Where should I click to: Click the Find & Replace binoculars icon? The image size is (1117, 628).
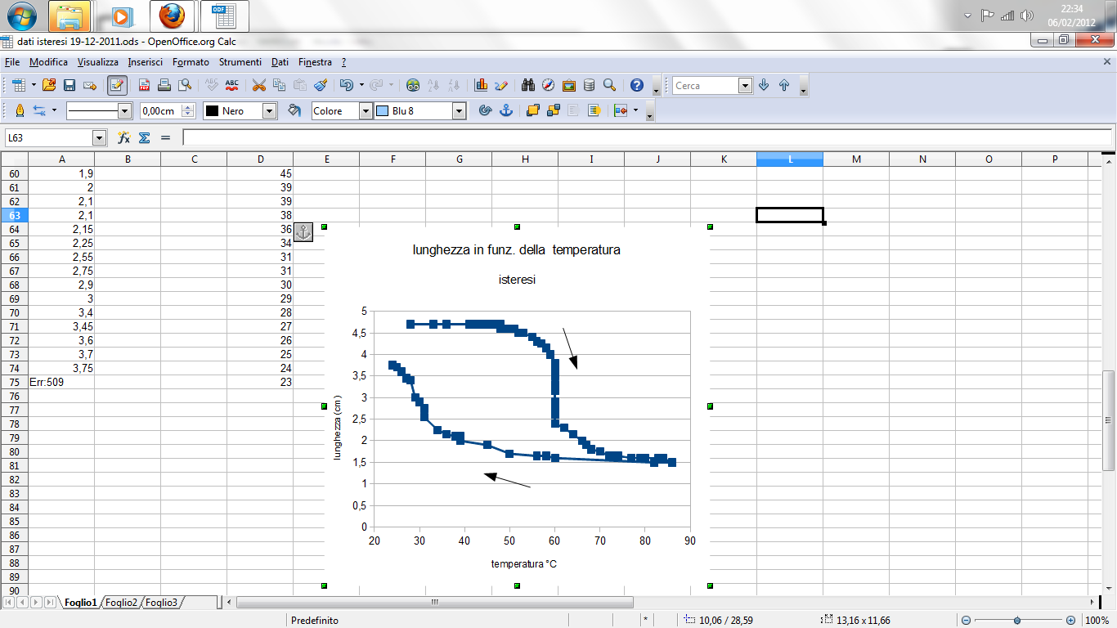[528, 85]
